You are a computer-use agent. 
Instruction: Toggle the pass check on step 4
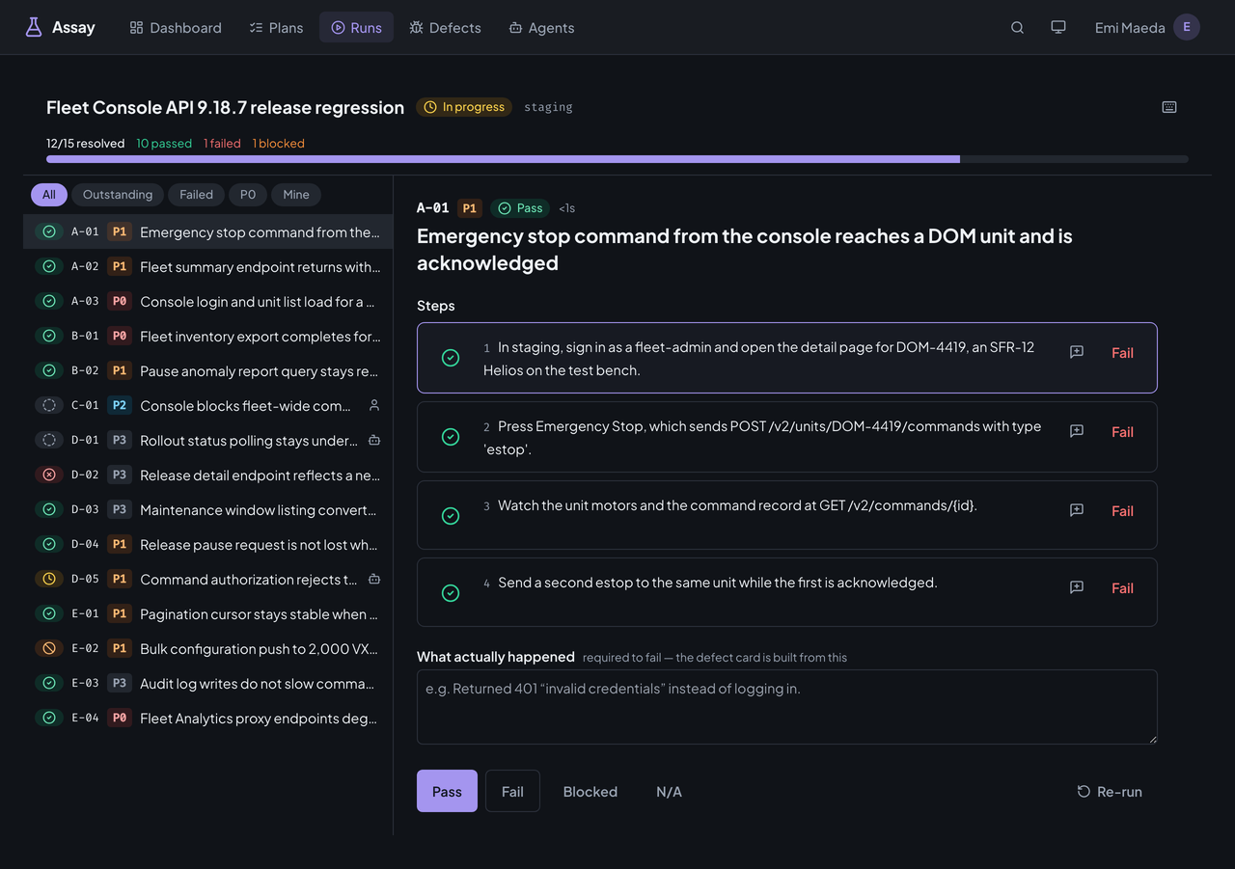tap(451, 593)
